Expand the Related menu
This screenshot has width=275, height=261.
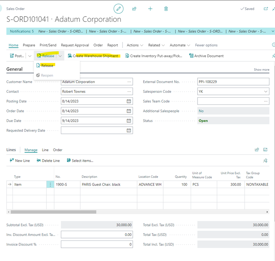coord(156,45)
